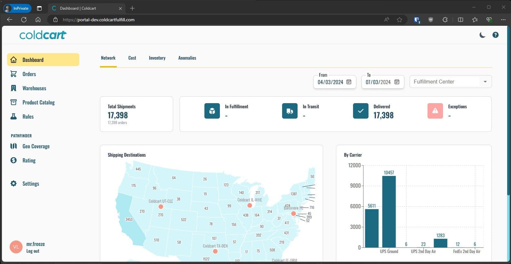
Task: Click the InPrivate profile badge
Action: [17, 8]
